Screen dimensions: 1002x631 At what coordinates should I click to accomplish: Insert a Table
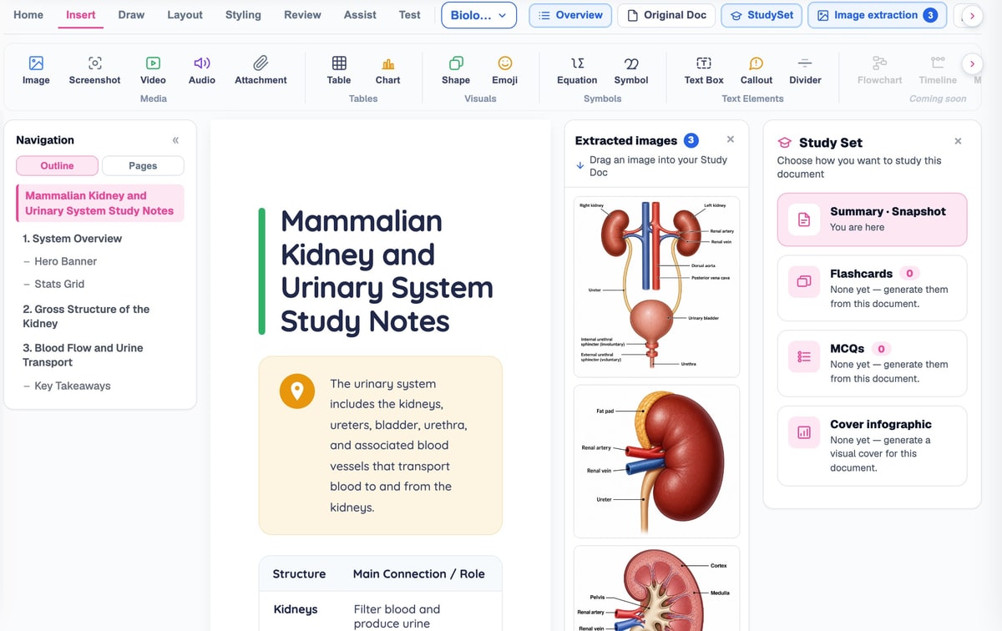(339, 70)
